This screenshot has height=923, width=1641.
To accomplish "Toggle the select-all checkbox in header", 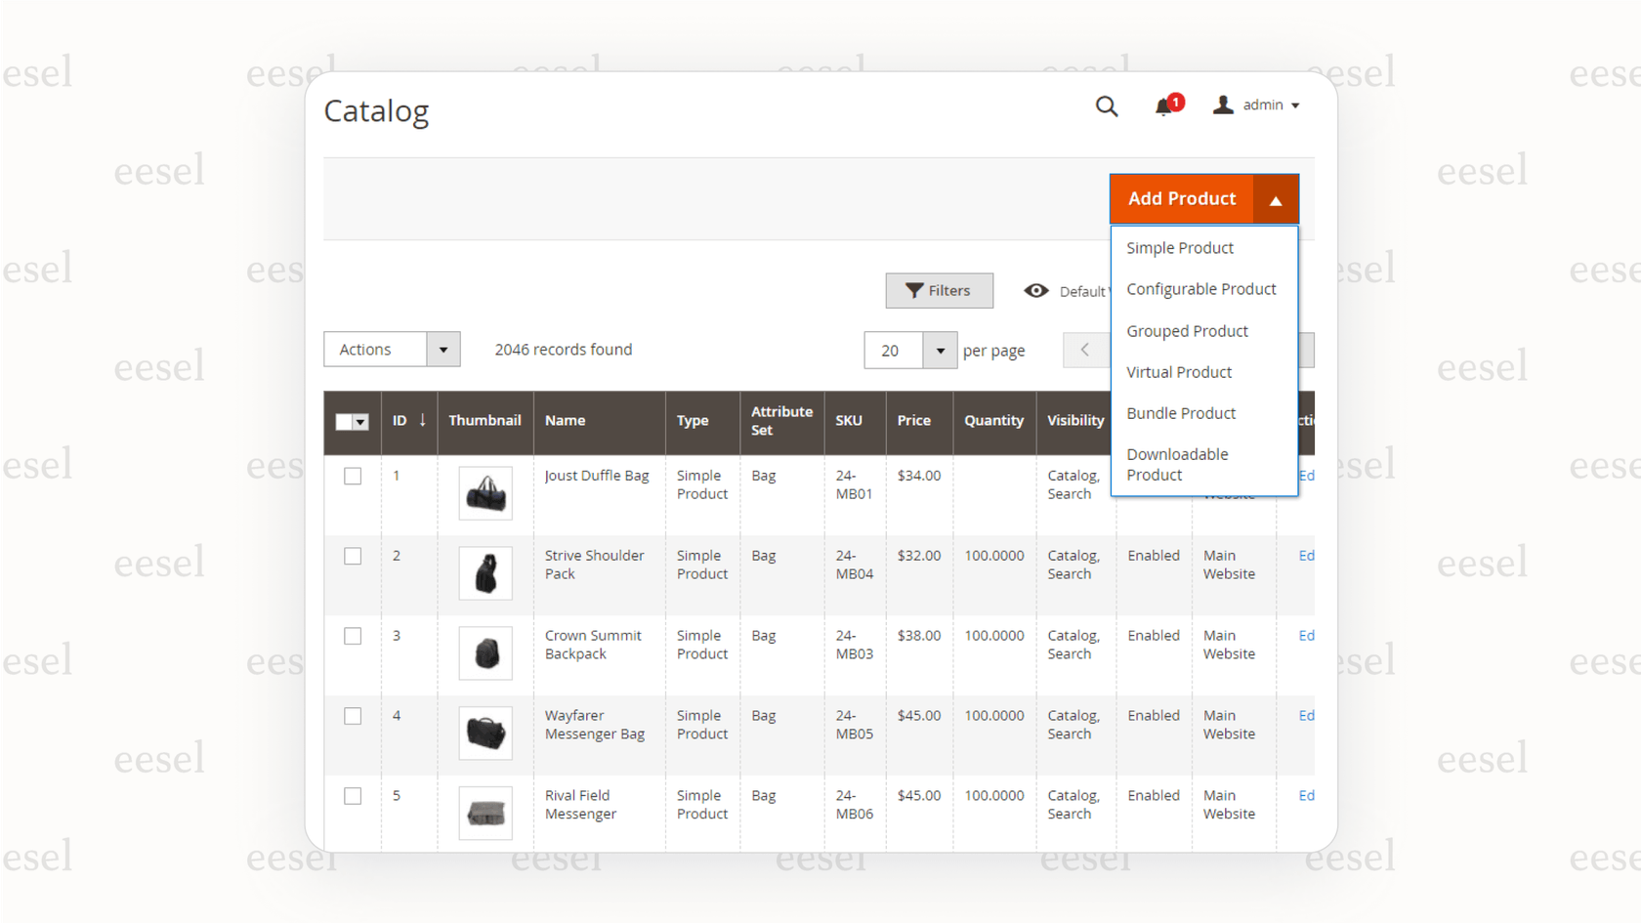I will [344, 421].
